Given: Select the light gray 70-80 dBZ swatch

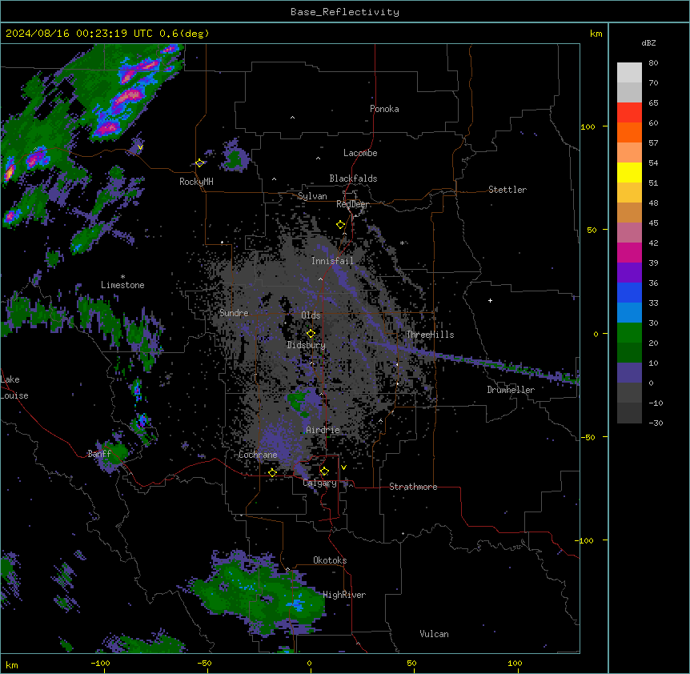Looking at the screenshot, I should point(629,73).
